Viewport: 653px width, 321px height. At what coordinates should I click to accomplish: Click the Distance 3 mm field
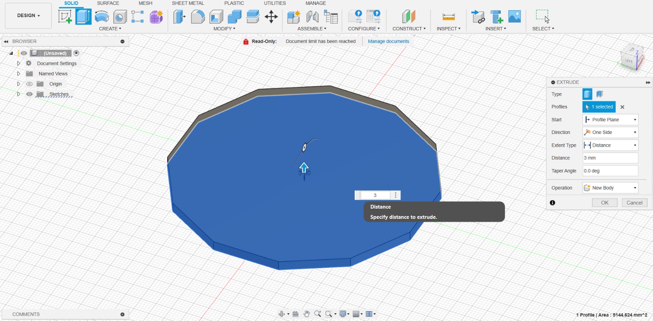coord(610,158)
